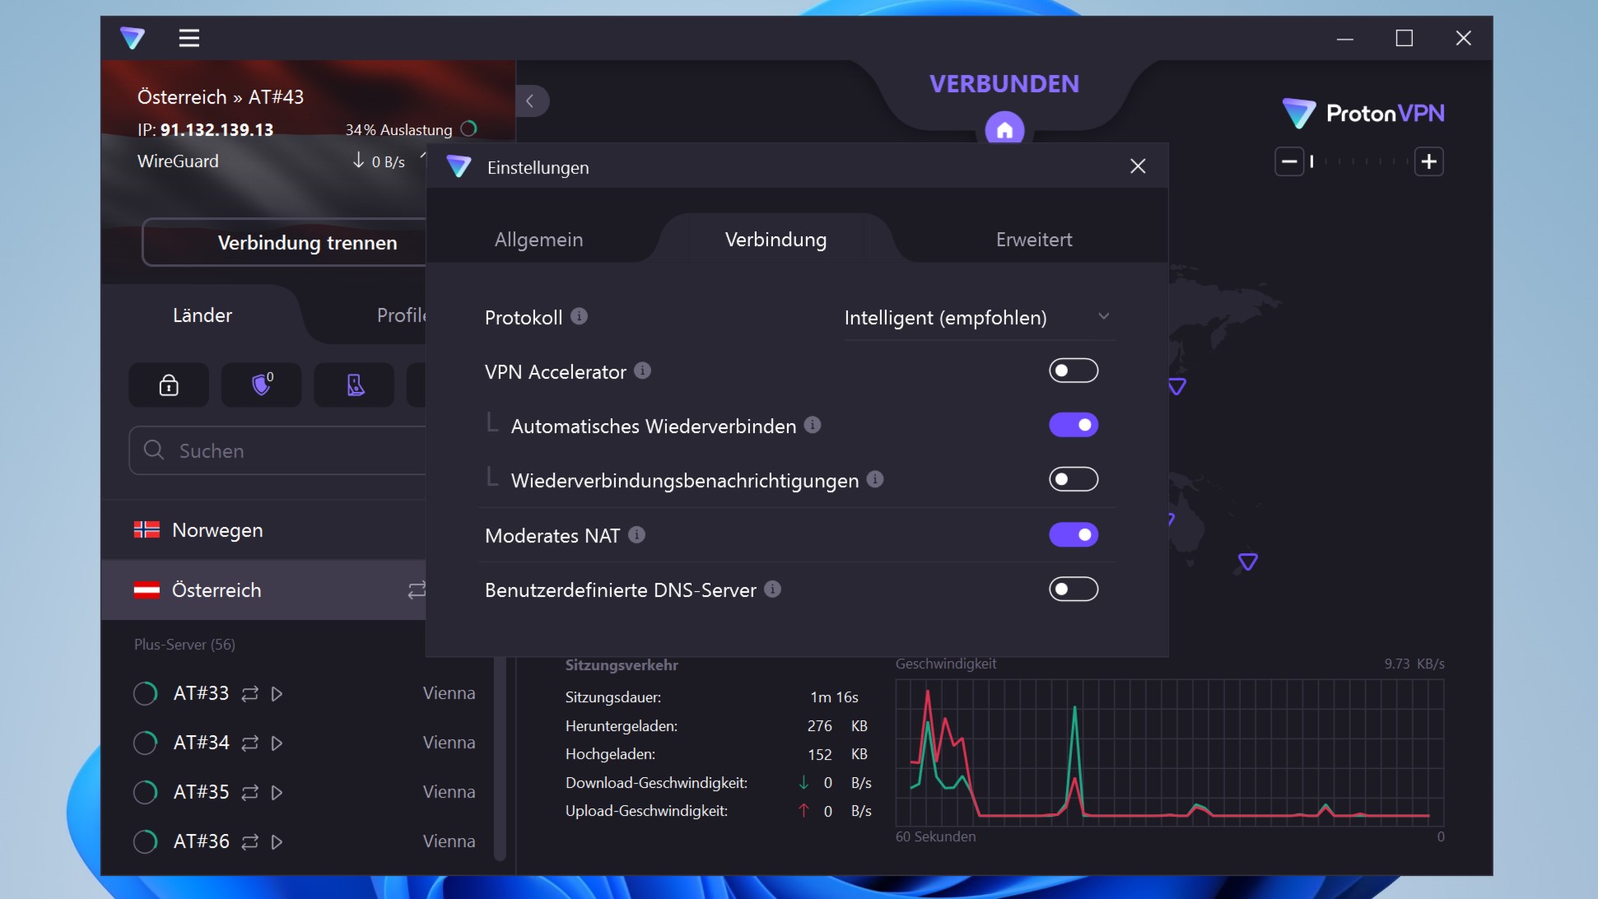
Task: Click streaming play icon for AT#35
Action: [277, 793]
